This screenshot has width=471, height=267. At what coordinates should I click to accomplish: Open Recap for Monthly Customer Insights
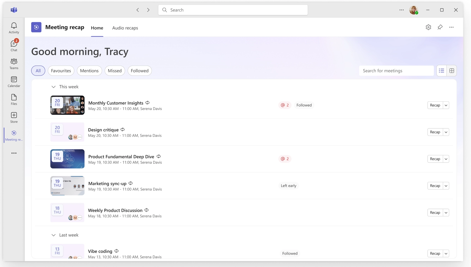tap(435, 105)
